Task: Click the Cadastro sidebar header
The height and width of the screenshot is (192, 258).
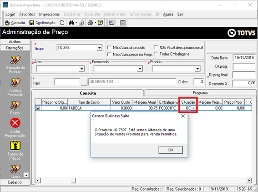Action: coord(15,182)
